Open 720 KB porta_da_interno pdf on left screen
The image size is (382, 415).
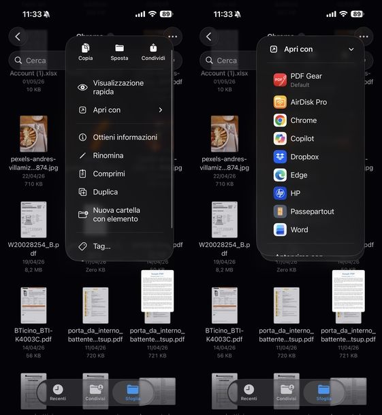[95, 305]
